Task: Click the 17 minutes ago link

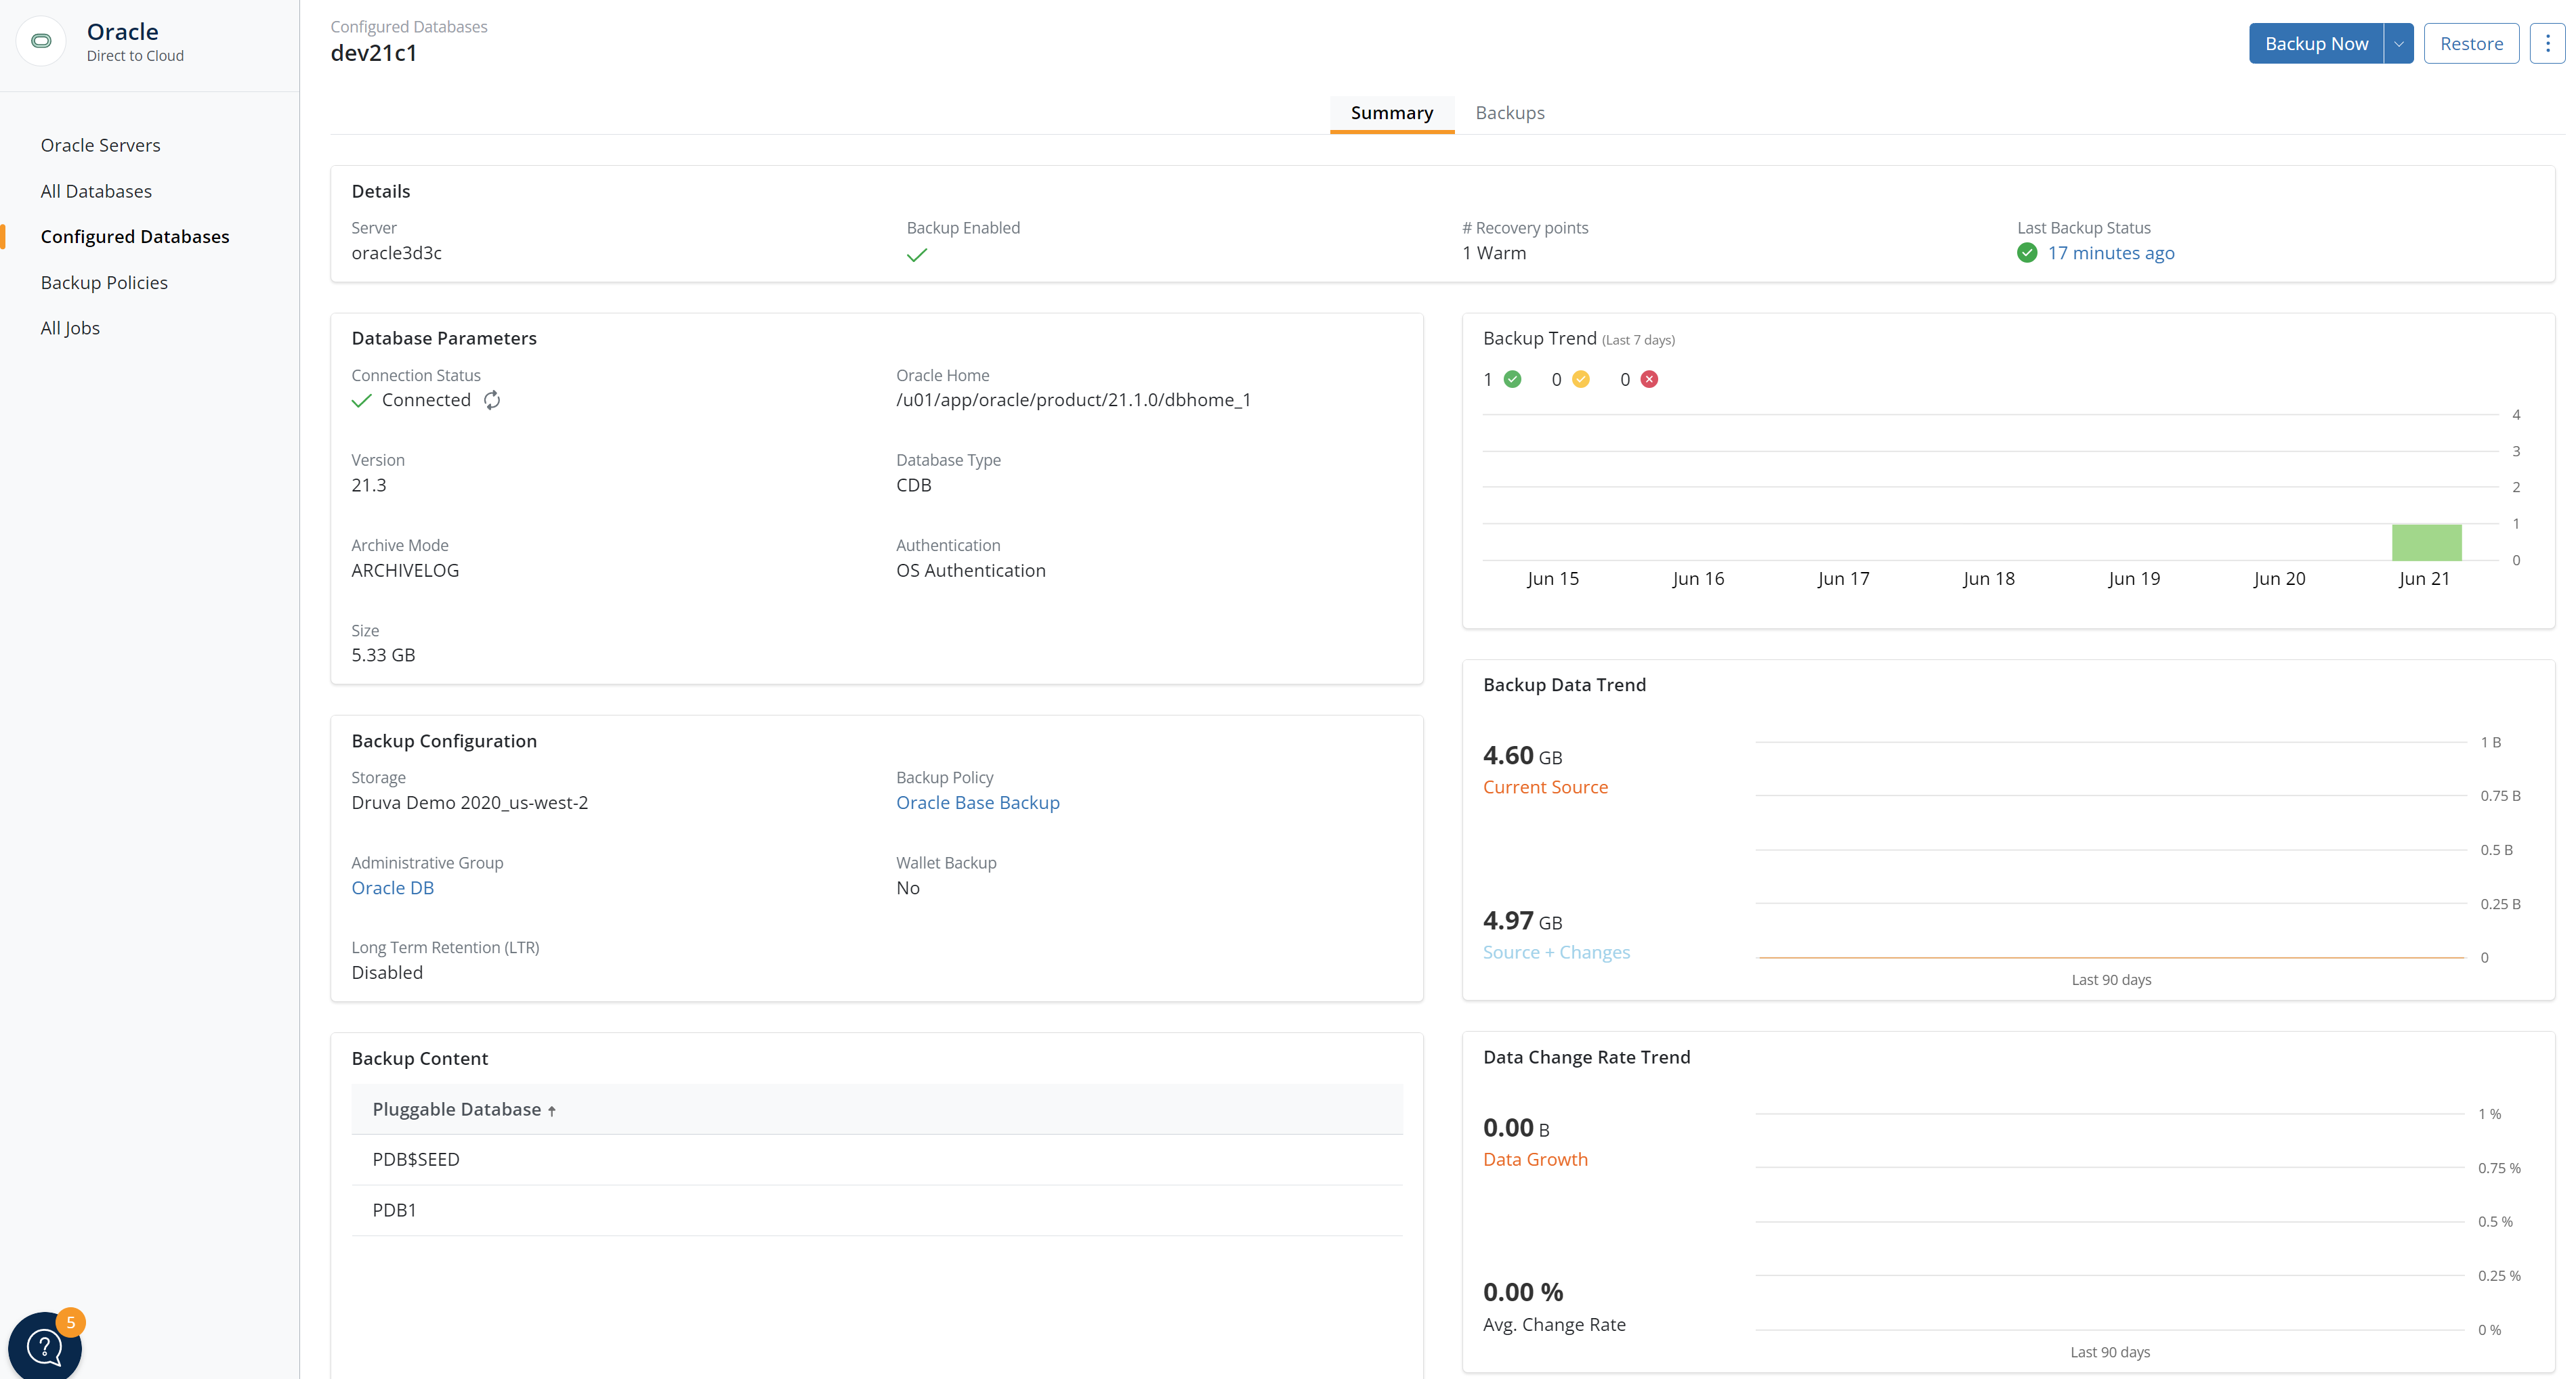Action: coord(2111,253)
